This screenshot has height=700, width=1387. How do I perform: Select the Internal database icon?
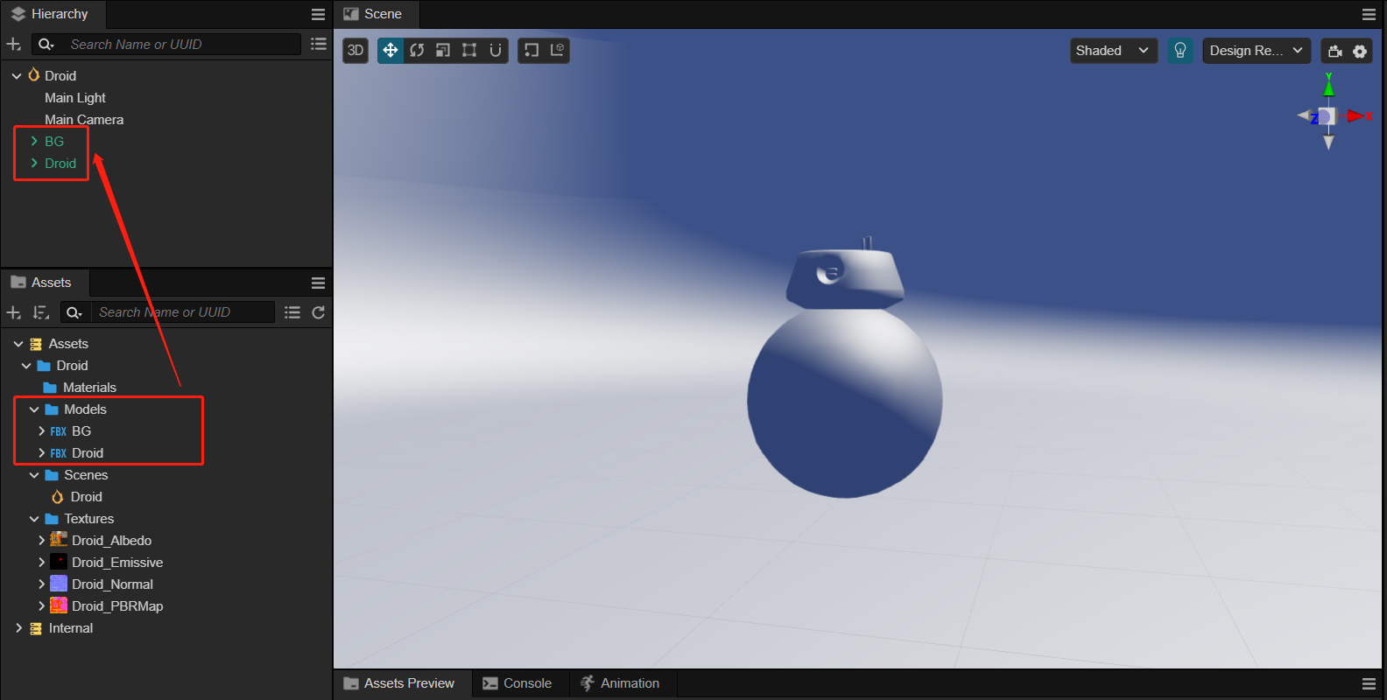pyautogui.click(x=36, y=628)
